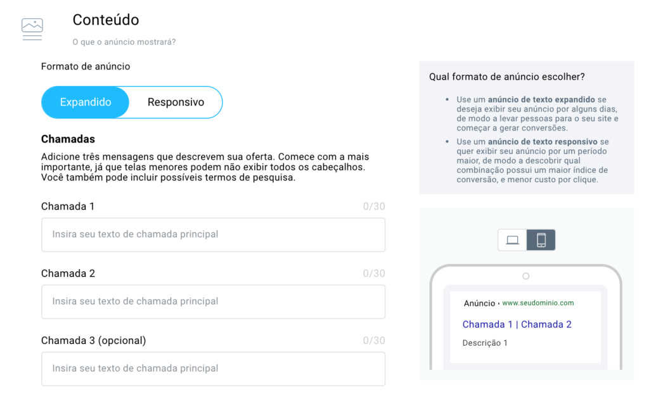Viewport: 649px width, 399px height.
Task: Click the Conteúdo image section icon
Action: (32, 29)
